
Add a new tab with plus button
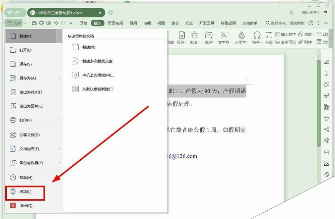pyautogui.click(x=111, y=13)
